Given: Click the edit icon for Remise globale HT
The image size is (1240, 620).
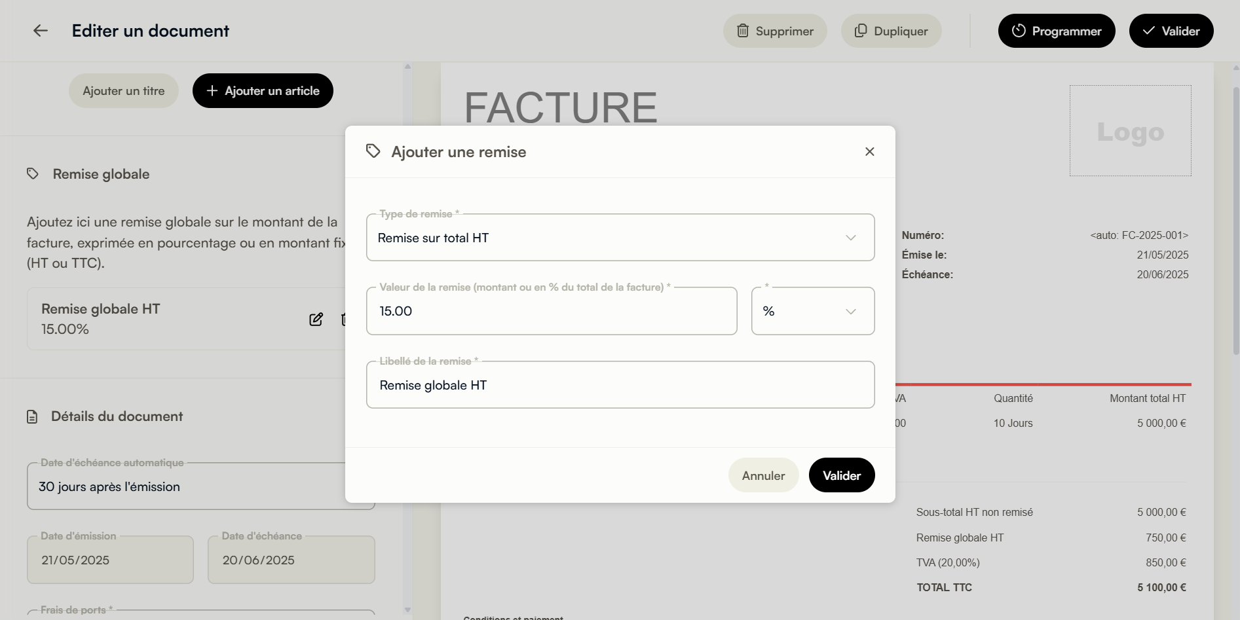Looking at the screenshot, I should [316, 319].
